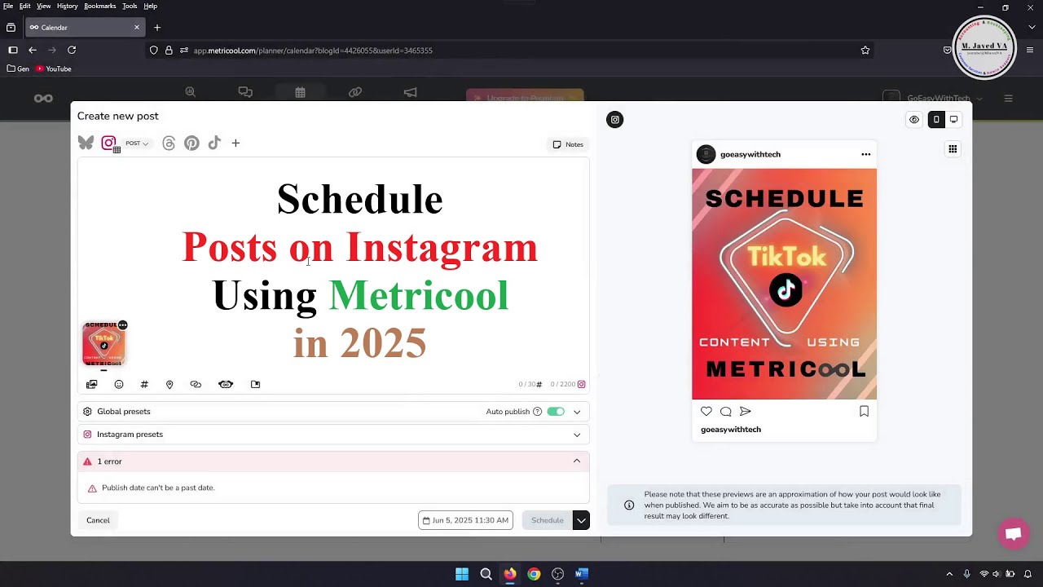Image resolution: width=1043 pixels, height=587 pixels.
Task: Switch preview to mobile view
Action: (936, 120)
